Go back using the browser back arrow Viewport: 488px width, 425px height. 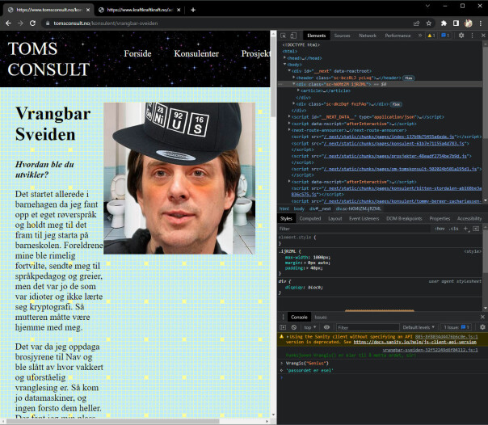pyautogui.click(x=8, y=23)
